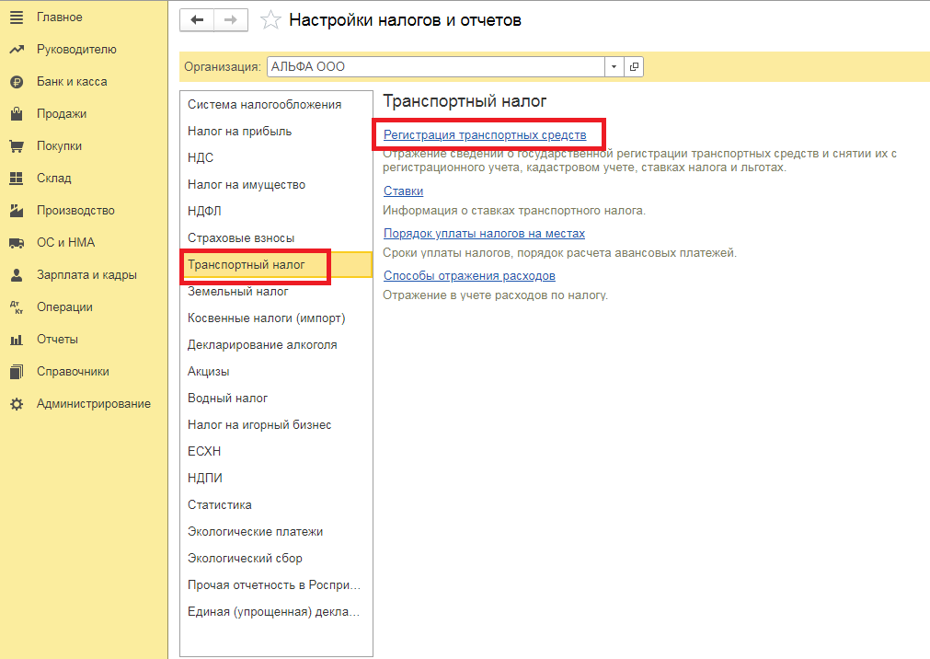Add page to favorites with star icon
The image size is (930, 659).
270,20
